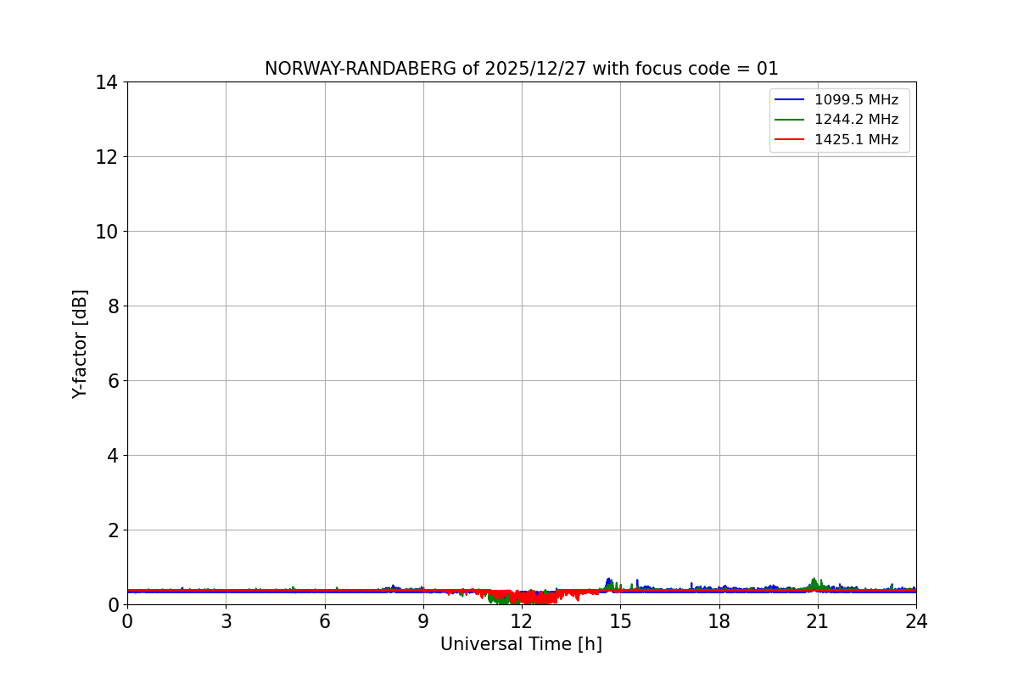Click the x-axis tick label 3
This screenshot has width=1018, height=679.
[x=226, y=621]
